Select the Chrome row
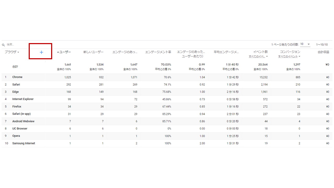Viewport: 334px width, 188px height. (x=17, y=77)
